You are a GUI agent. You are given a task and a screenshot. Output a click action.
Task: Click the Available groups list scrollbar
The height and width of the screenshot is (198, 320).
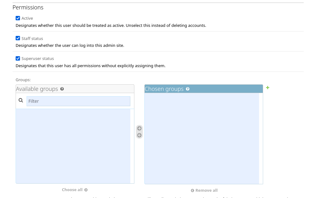click(x=132, y=146)
